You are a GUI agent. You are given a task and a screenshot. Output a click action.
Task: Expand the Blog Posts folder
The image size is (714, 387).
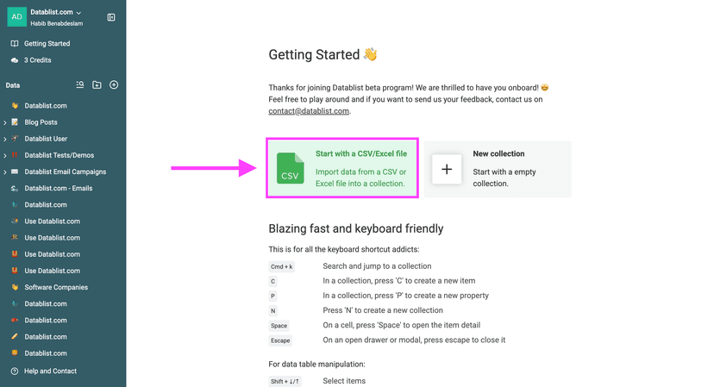click(x=5, y=122)
